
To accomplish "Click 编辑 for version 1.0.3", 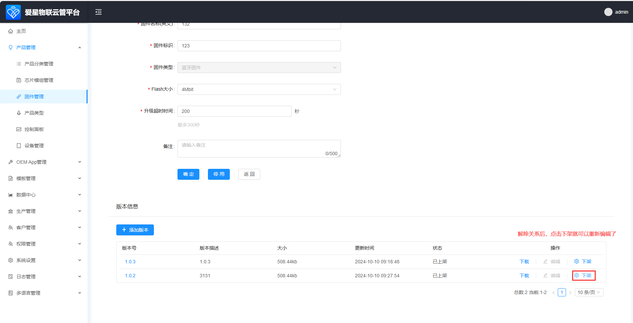I will 552,262.
